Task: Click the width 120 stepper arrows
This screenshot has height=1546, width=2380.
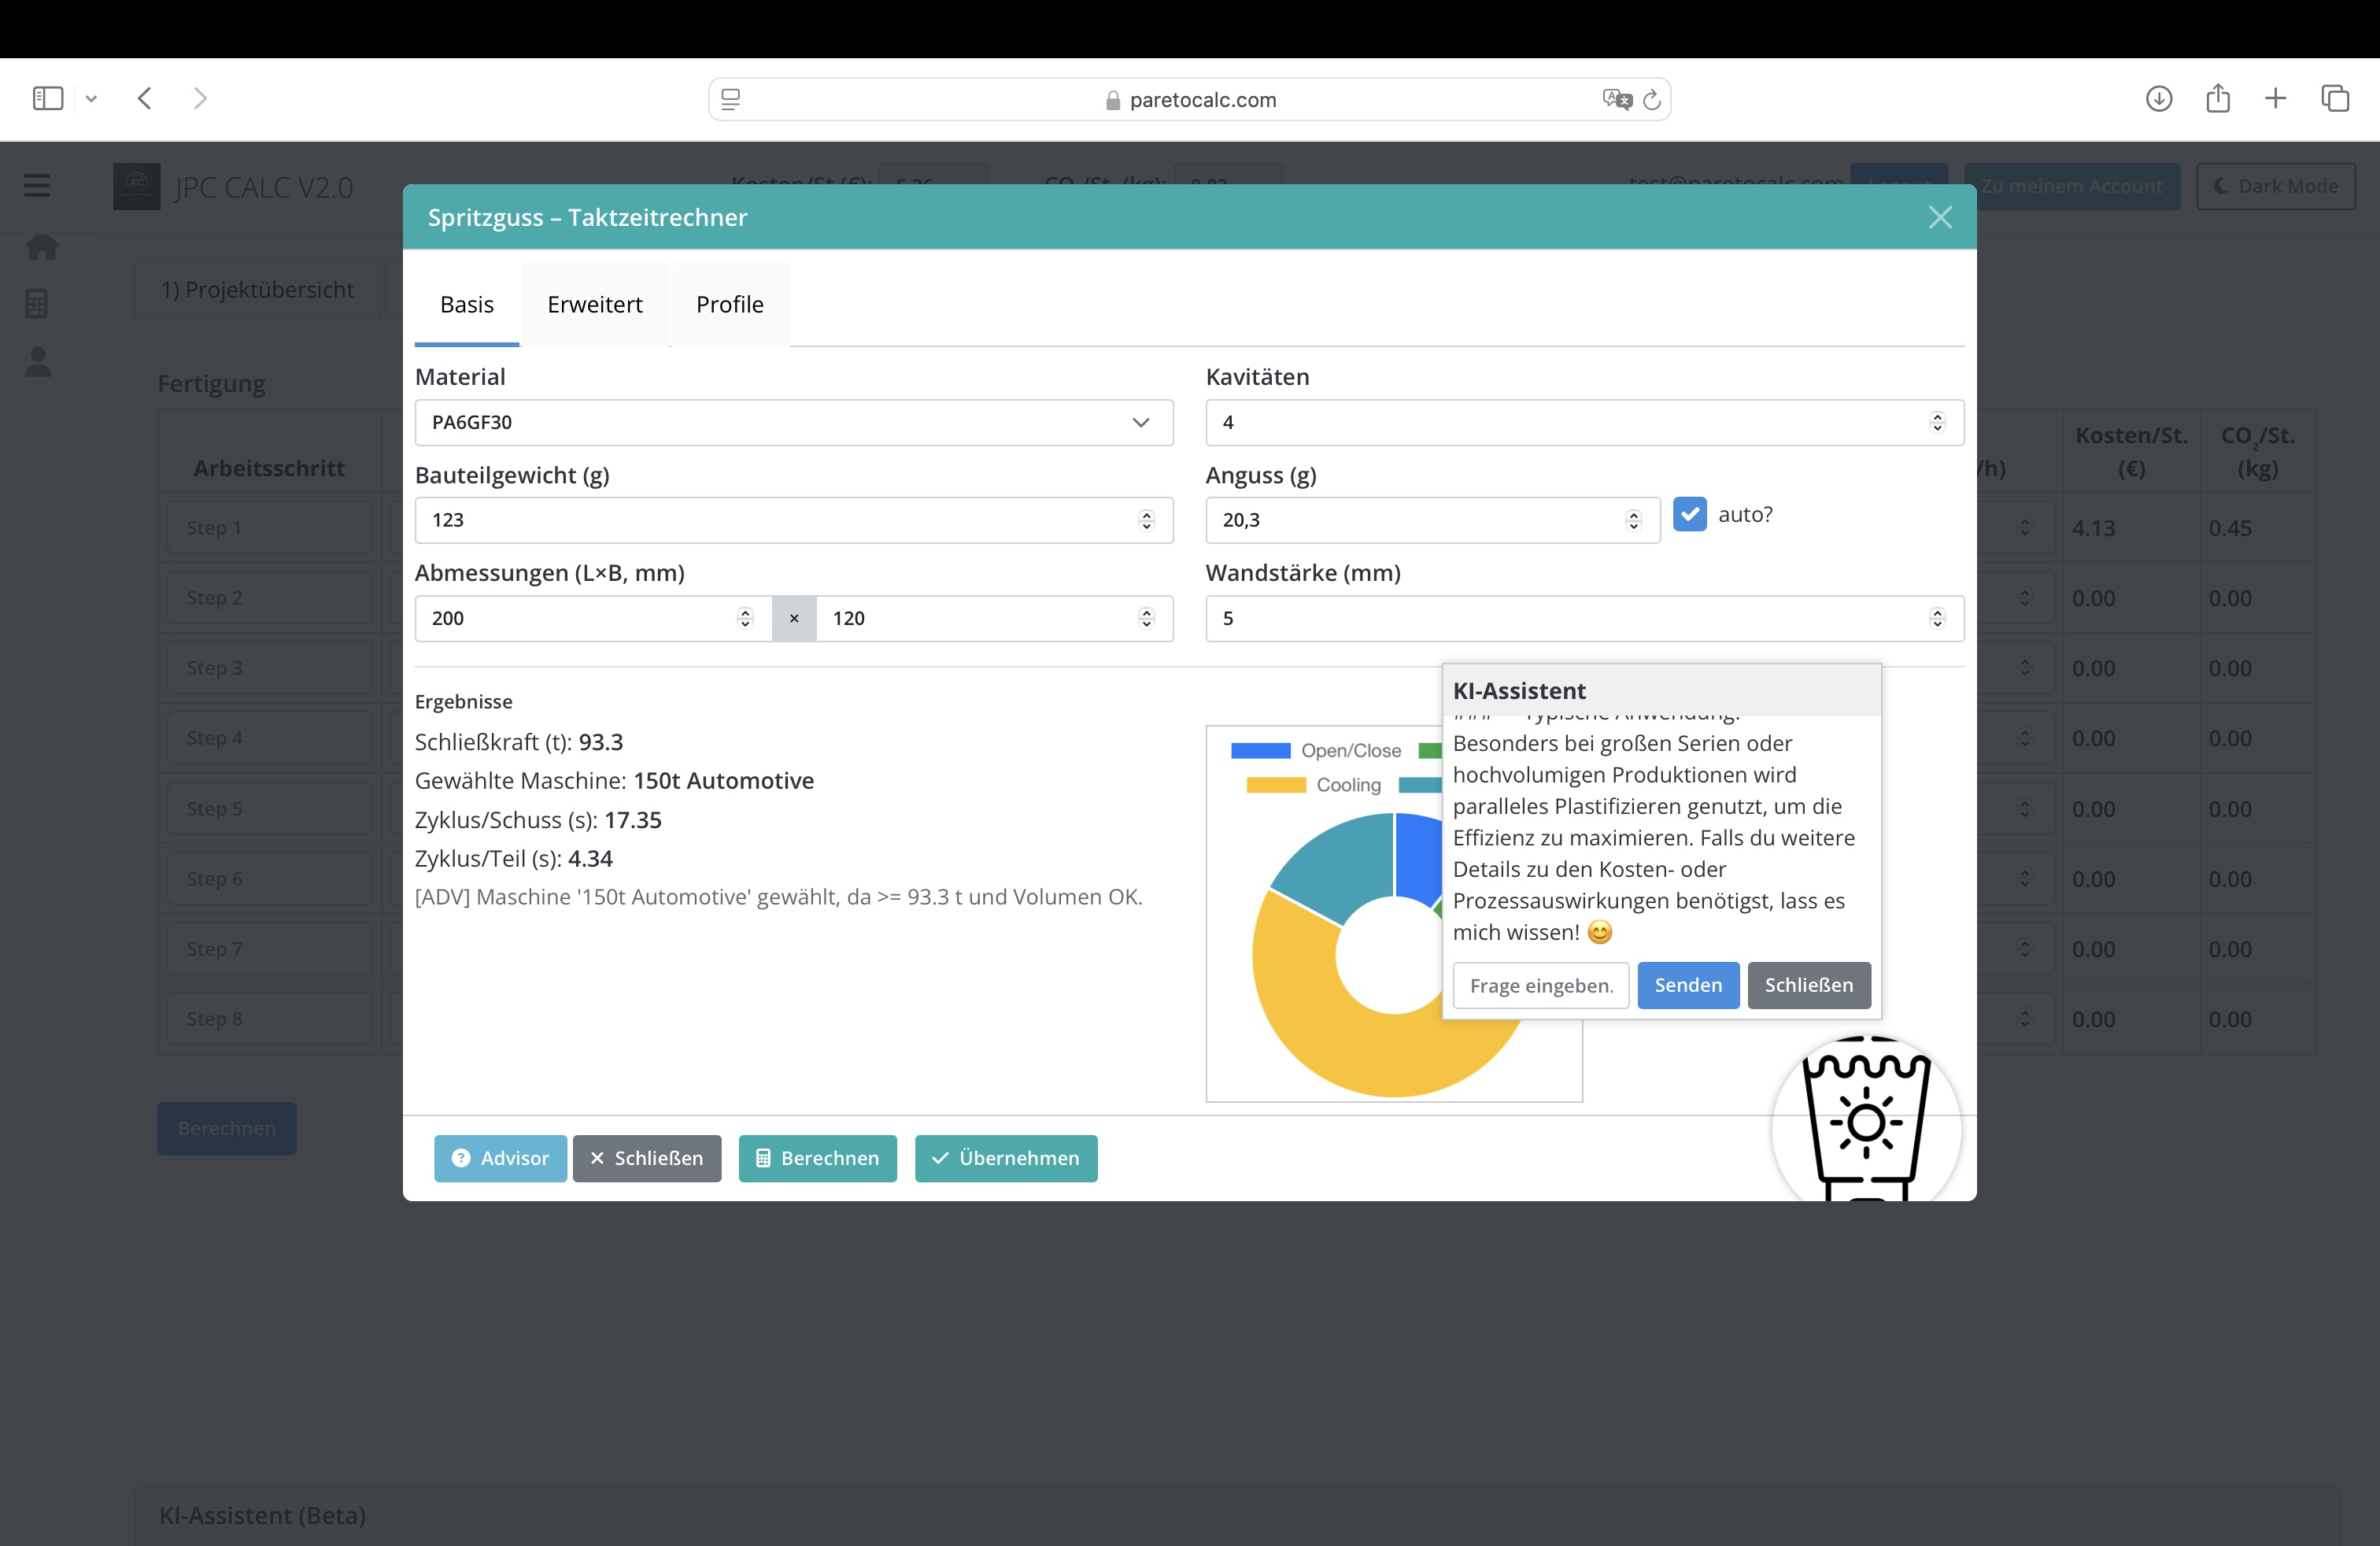Action: point(1146,618)
